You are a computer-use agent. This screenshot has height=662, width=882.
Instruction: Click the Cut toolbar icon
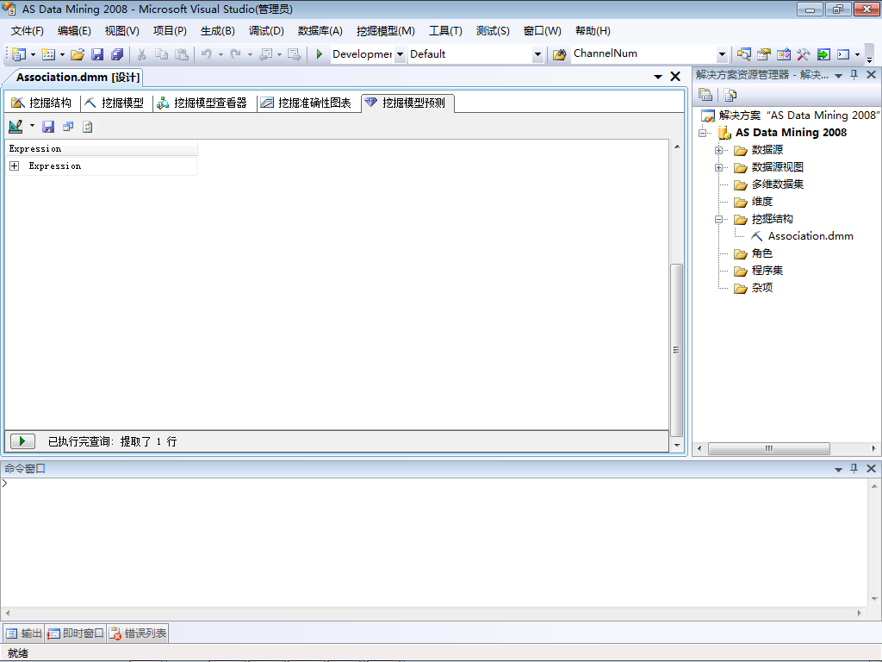click(142, 54)
